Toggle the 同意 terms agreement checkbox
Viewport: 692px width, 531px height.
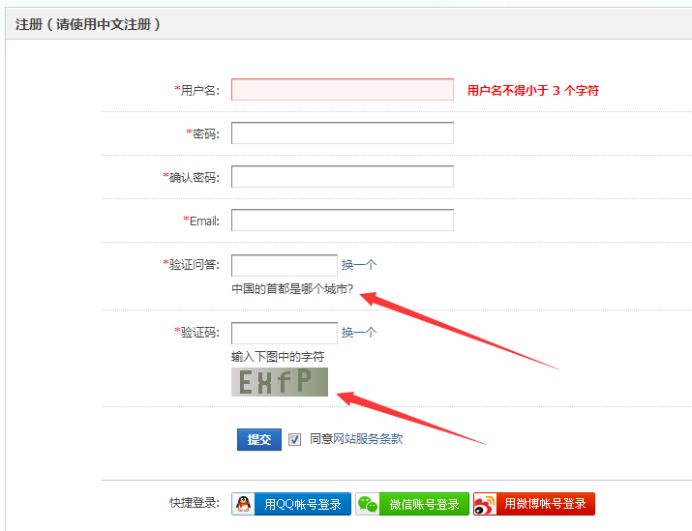pyautogui.click(x=295, y=439)
